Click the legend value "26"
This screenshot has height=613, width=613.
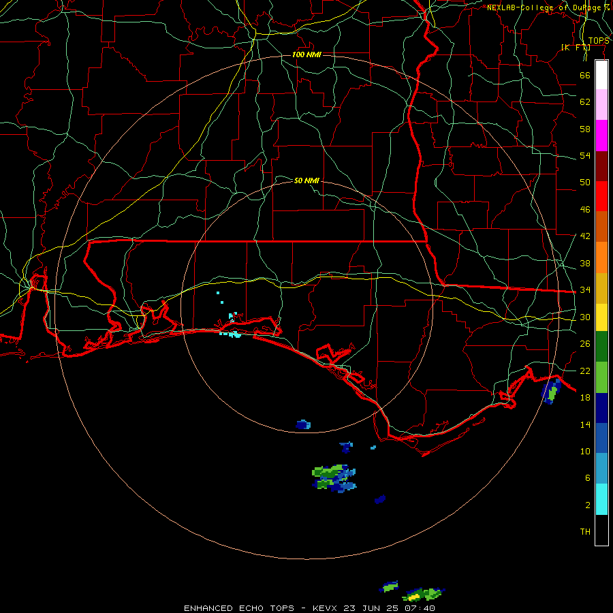click(585, 344)
